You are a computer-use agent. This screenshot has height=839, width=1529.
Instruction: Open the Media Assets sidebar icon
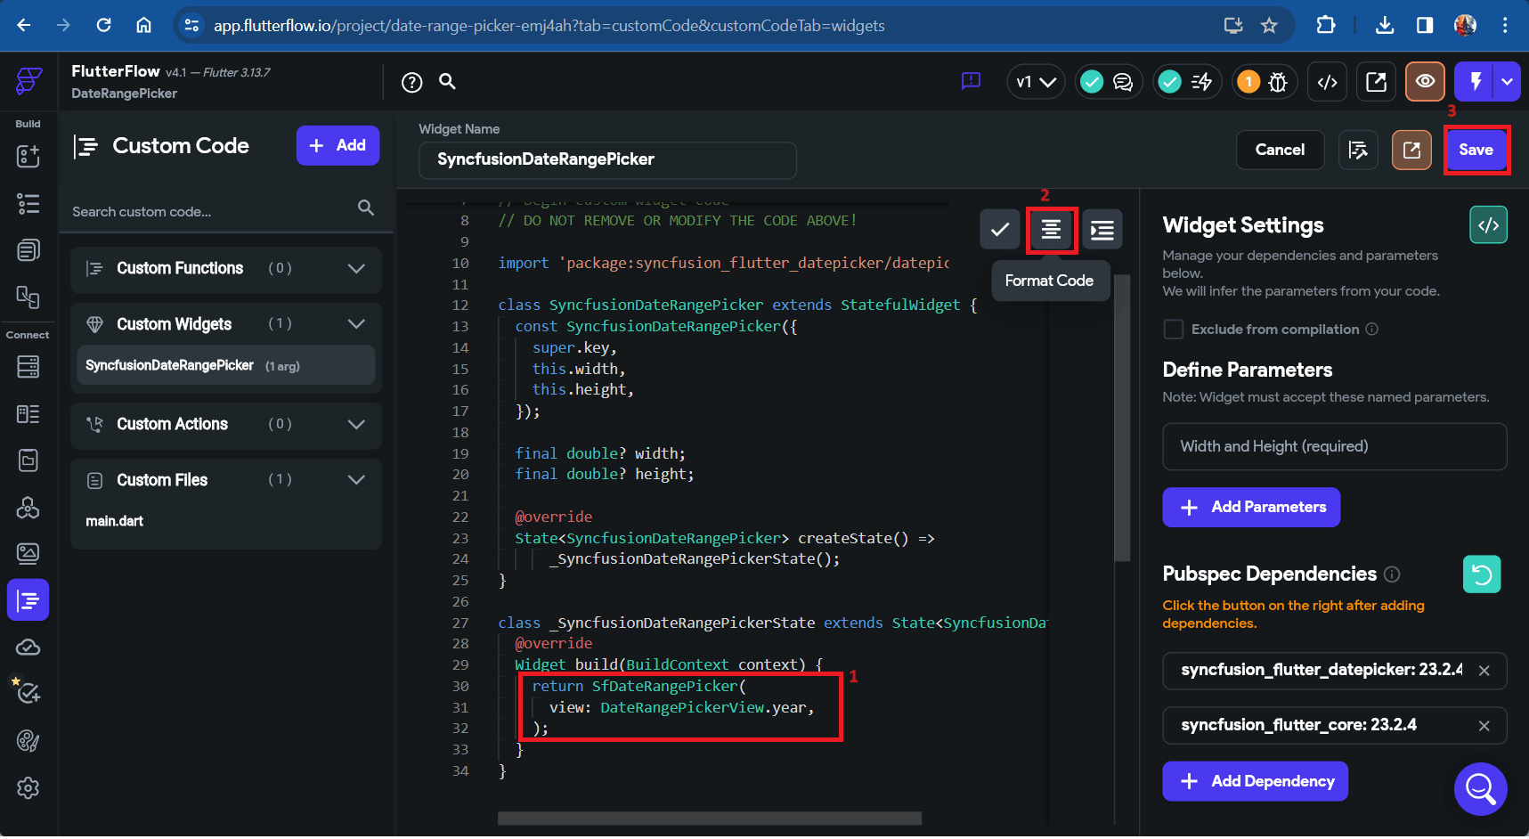coord(28,554)
